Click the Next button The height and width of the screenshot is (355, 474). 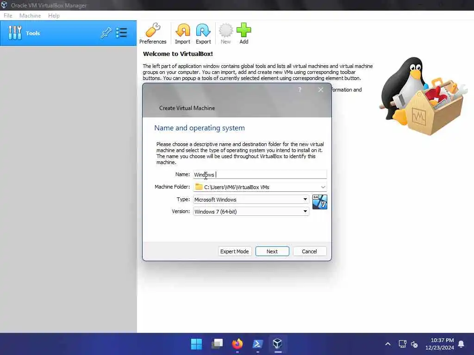click(272, 251)
